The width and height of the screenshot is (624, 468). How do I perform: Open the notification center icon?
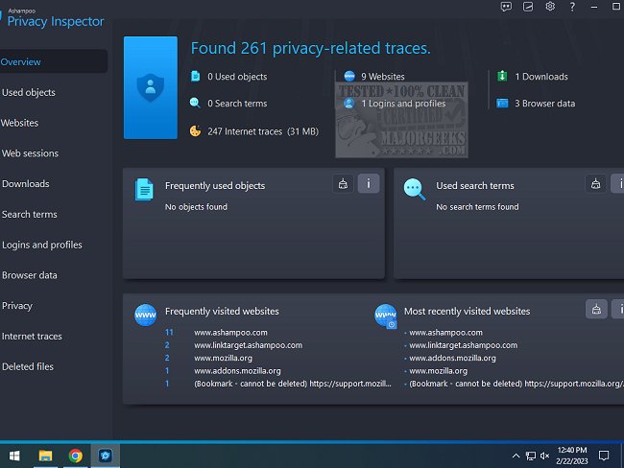[x=604, y=456]
